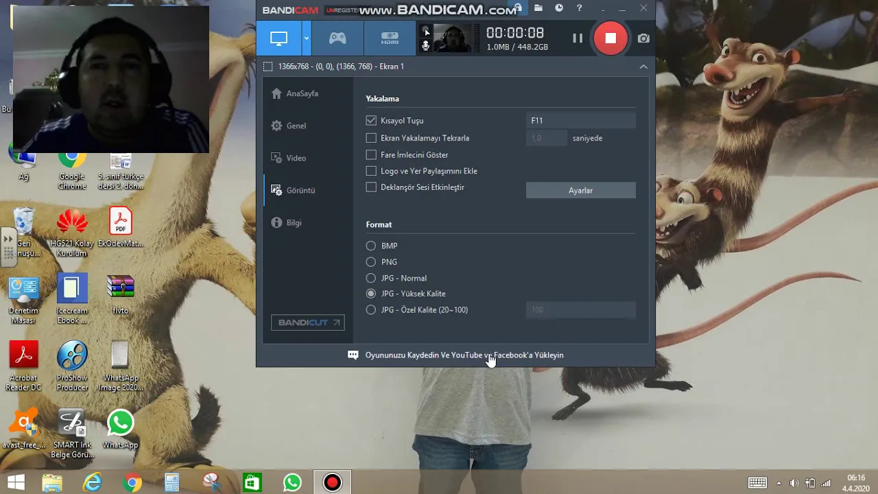The height and width of the screenshot is (494, 878).
Task: Open the on-screen keyboard tray icon
Action: coord(757,483)
